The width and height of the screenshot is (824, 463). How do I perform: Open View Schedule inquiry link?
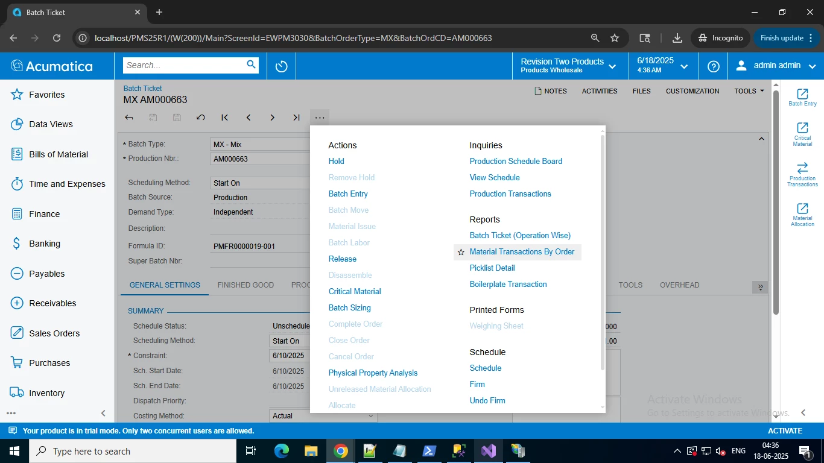click(495, 177)
